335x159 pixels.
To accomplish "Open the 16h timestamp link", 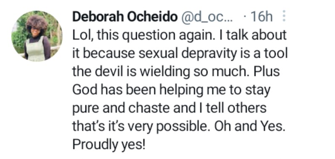I will tap(261, 17).
